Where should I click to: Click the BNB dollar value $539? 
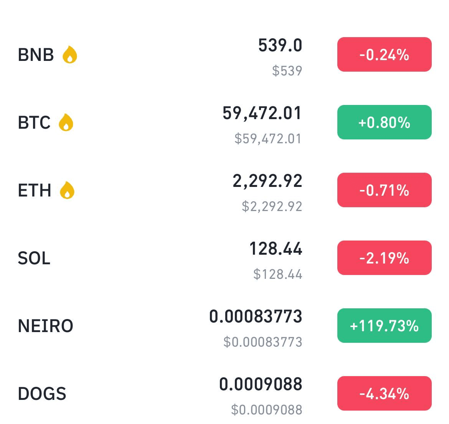287,70
